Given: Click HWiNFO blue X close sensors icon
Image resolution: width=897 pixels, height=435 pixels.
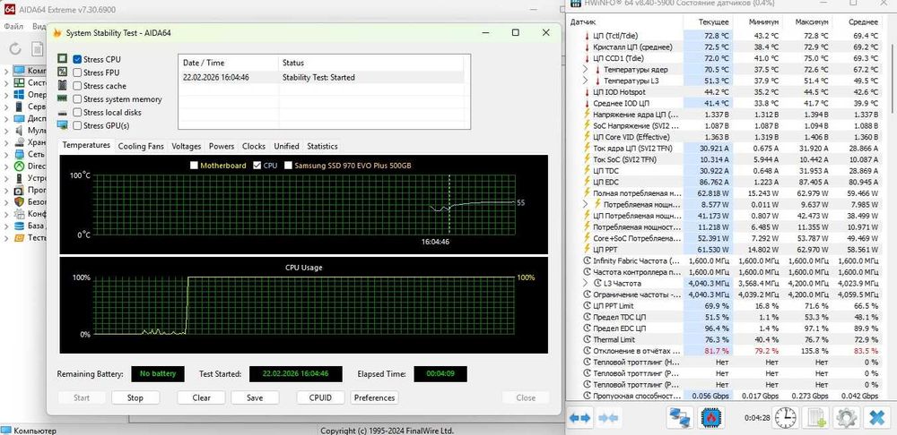Looking at the screenshot, I should tap(876, 418).
